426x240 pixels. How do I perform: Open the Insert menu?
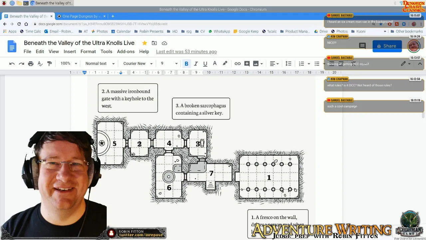pyautogui.click(x=70, y=51)
